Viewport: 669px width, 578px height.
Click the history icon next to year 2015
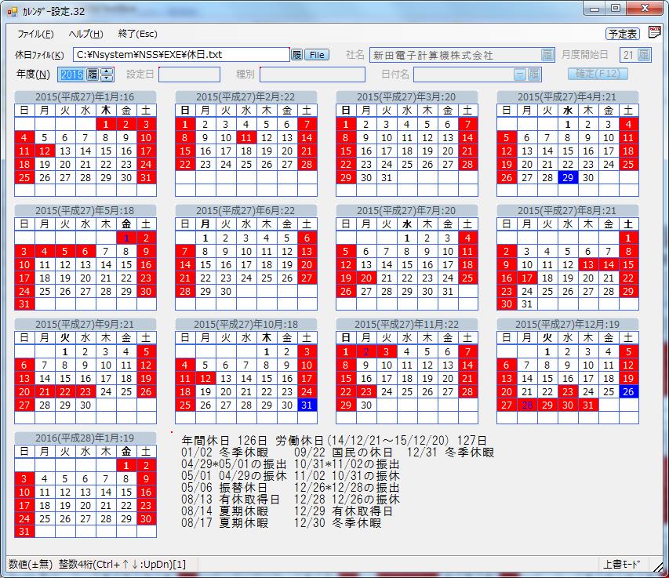[92, 75]
